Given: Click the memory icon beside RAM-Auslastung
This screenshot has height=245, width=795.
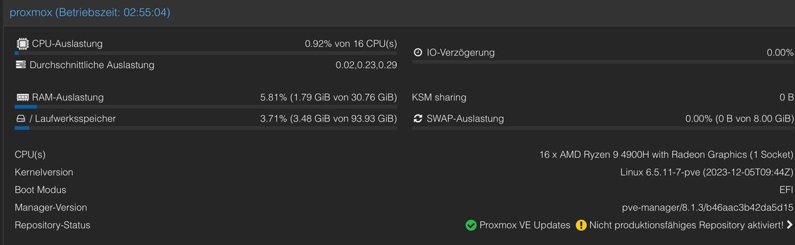Looking at the screenshot, I should 22,97.
